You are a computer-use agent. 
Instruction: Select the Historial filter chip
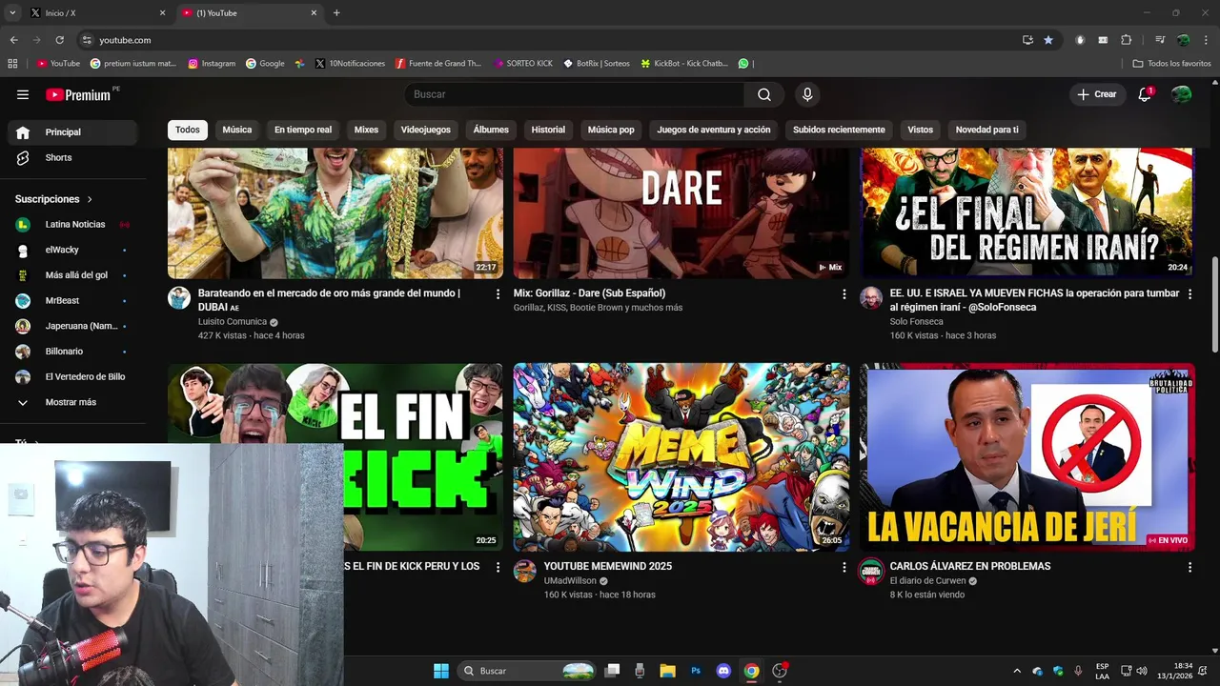[548, 130]
